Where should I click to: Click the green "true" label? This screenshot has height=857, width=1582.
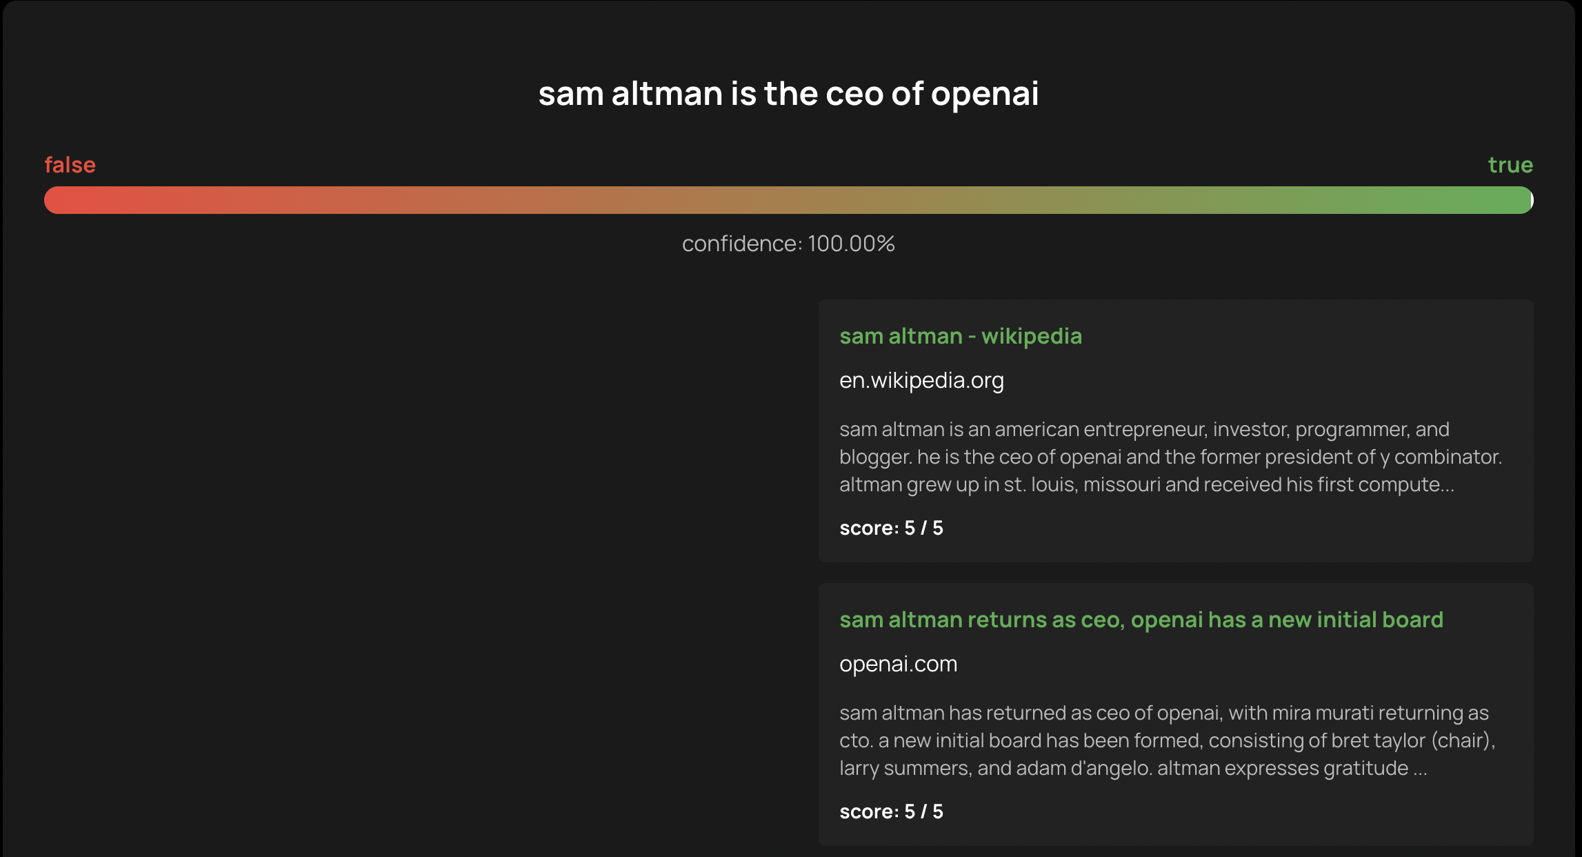[x=1510, y=165]
